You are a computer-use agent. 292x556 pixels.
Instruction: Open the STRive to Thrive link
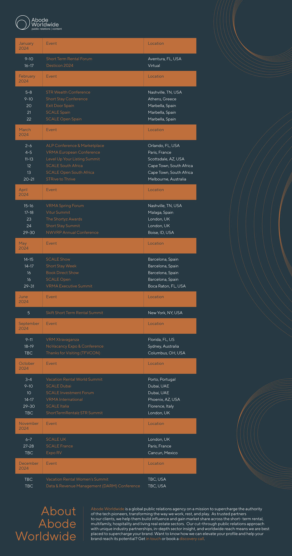coord(61,179)
